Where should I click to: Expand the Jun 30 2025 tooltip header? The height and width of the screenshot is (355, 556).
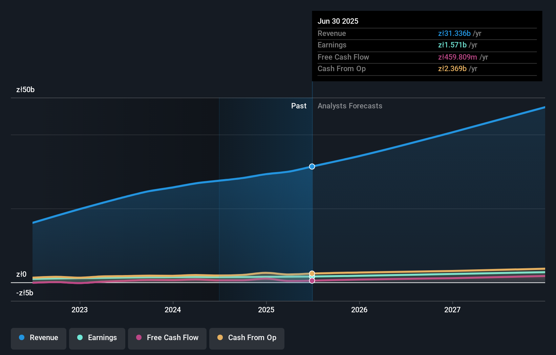(338, 21)
